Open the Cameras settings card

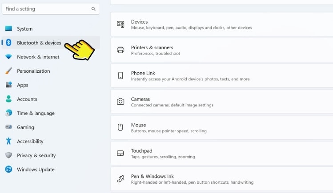click(x=222, y=102)
